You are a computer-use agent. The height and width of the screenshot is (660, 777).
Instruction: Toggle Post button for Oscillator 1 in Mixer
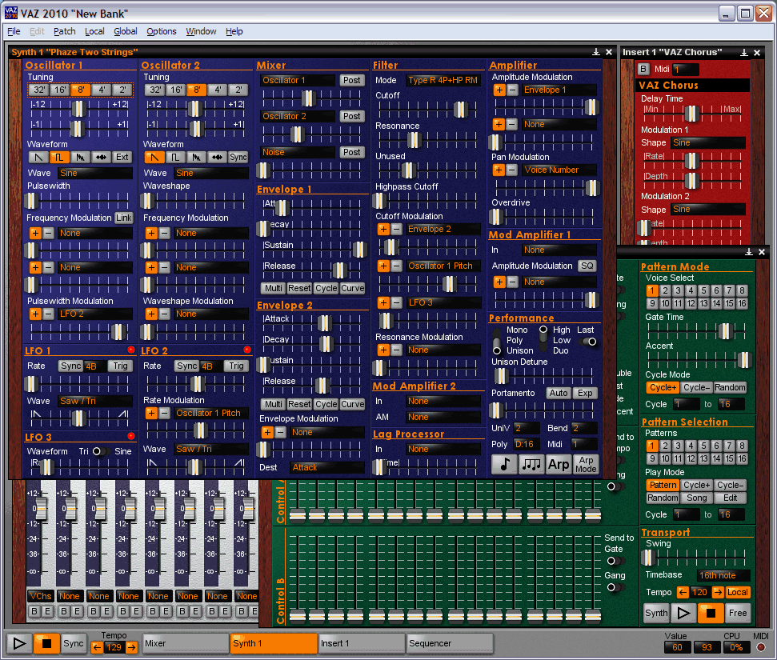tap(352, 80)
